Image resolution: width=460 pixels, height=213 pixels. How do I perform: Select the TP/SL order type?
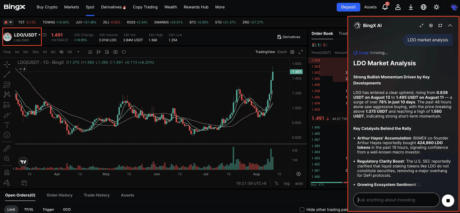point(29,209)
